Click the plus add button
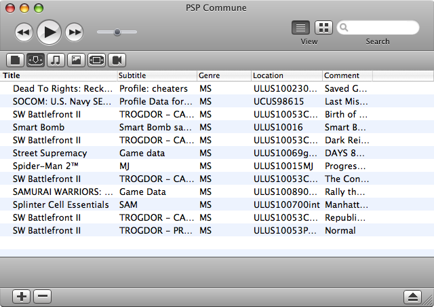The image size is (434, 307). tap(21, 296)
